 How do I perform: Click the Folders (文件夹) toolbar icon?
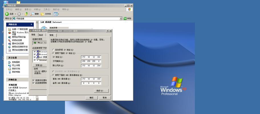pyautogui.click(x=42, y=14)
